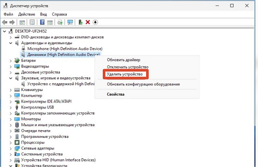
Task: Select Устройства HID (Human Interface Devices) text
Action: 58,160
